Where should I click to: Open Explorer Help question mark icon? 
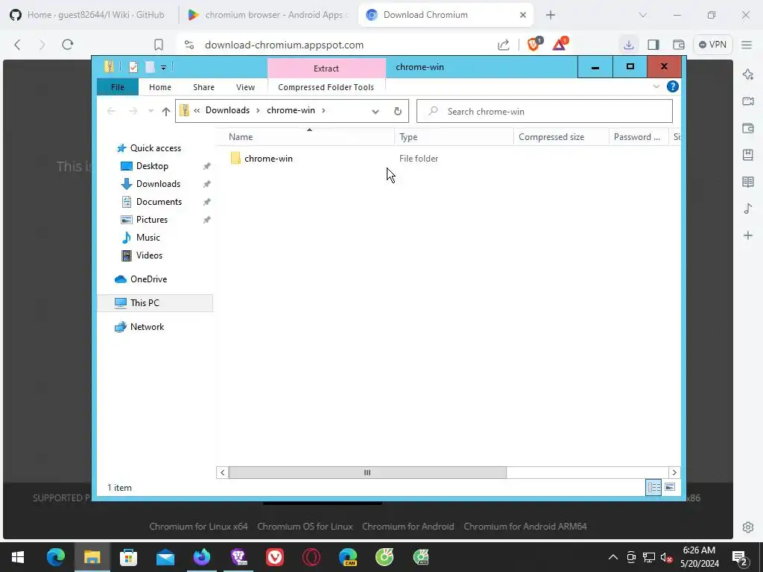(x=673, y=86)
